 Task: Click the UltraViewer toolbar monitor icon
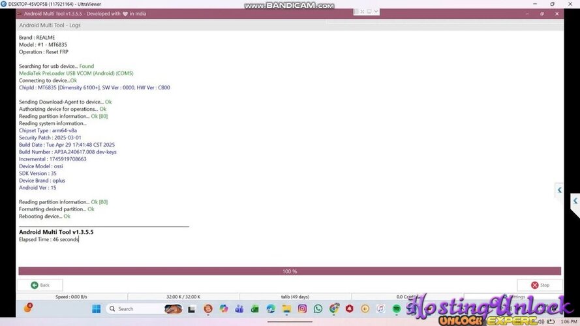click(x=369, y=12)
